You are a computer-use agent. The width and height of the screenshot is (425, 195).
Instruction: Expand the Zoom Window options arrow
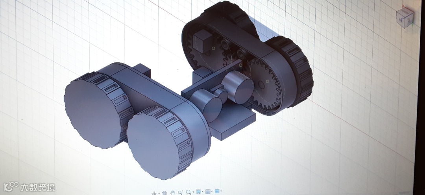(193, 192)
